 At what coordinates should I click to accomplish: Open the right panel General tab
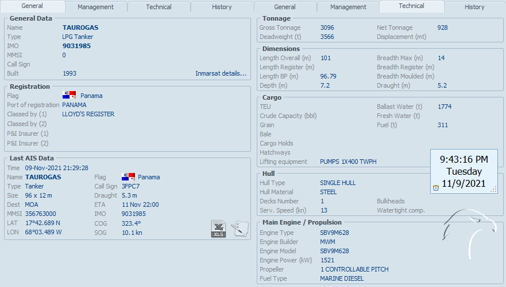coord(285,7)
